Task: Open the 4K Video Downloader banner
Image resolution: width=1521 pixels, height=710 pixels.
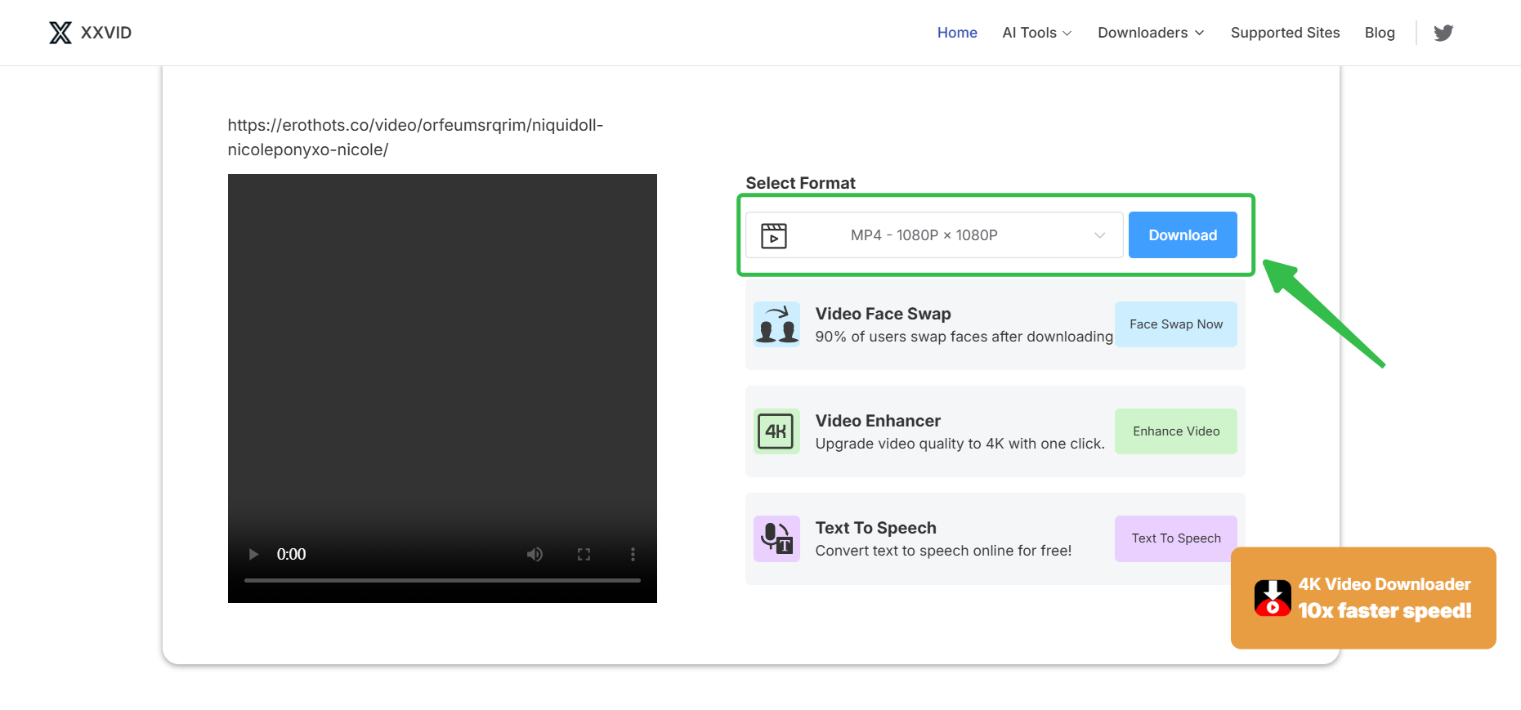Action: coord(1363,598)
